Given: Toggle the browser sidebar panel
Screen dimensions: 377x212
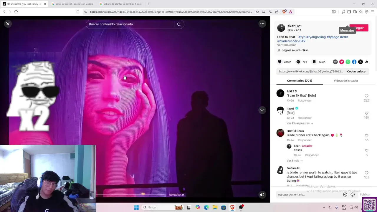Looking at the screenshot, I should point(349,12).
